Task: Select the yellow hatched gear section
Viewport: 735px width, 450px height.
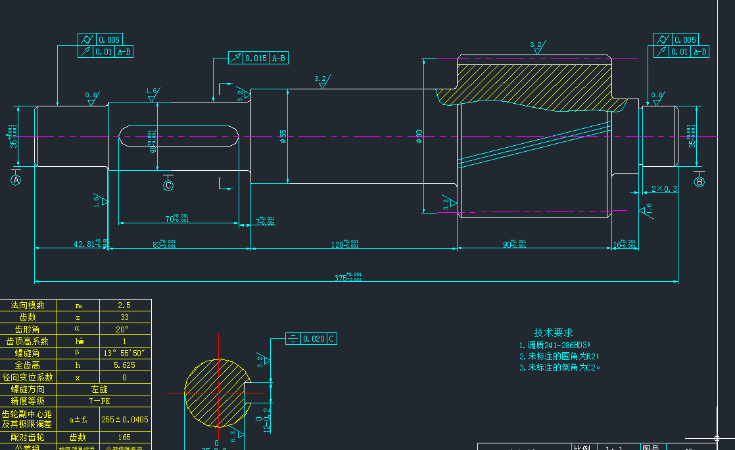Action: click(532, 87)
